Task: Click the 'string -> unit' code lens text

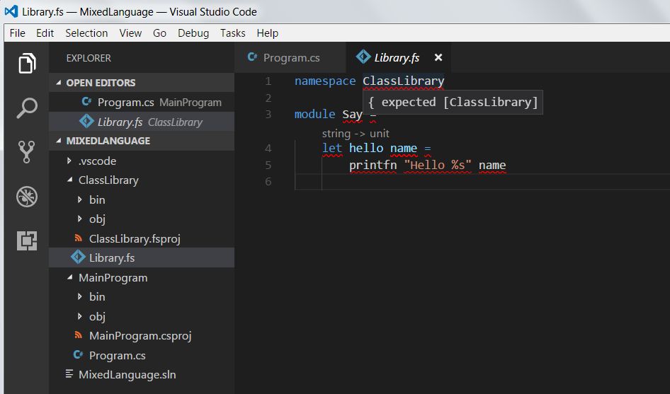Action: (x=356, y=134)
